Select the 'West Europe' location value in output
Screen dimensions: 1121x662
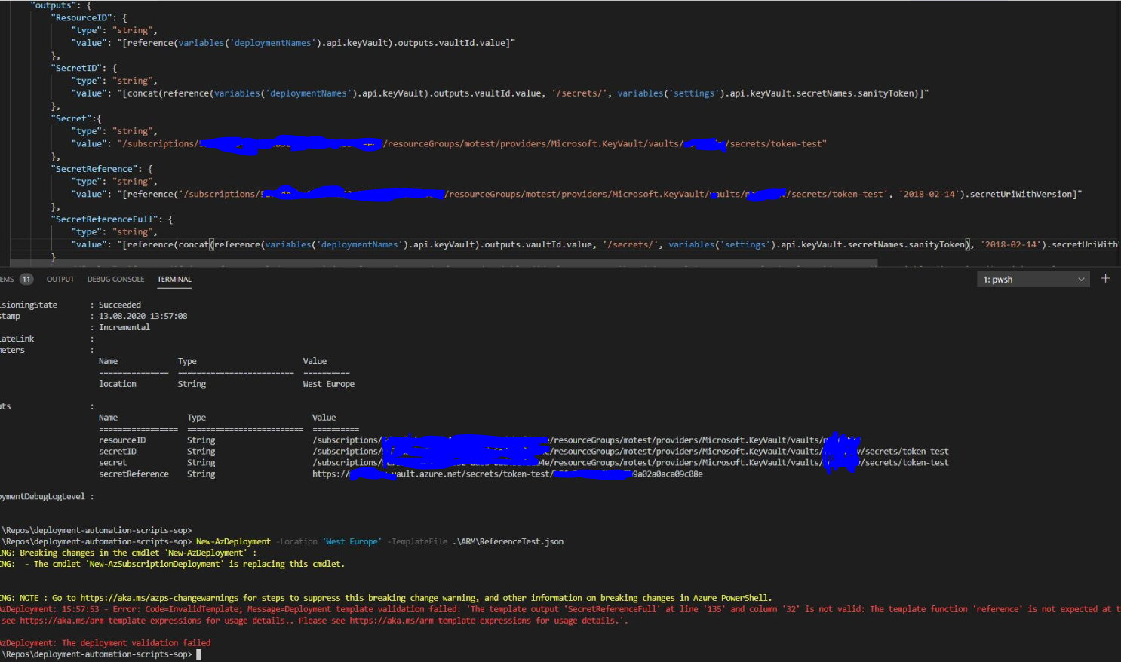(x=327, y=383)
